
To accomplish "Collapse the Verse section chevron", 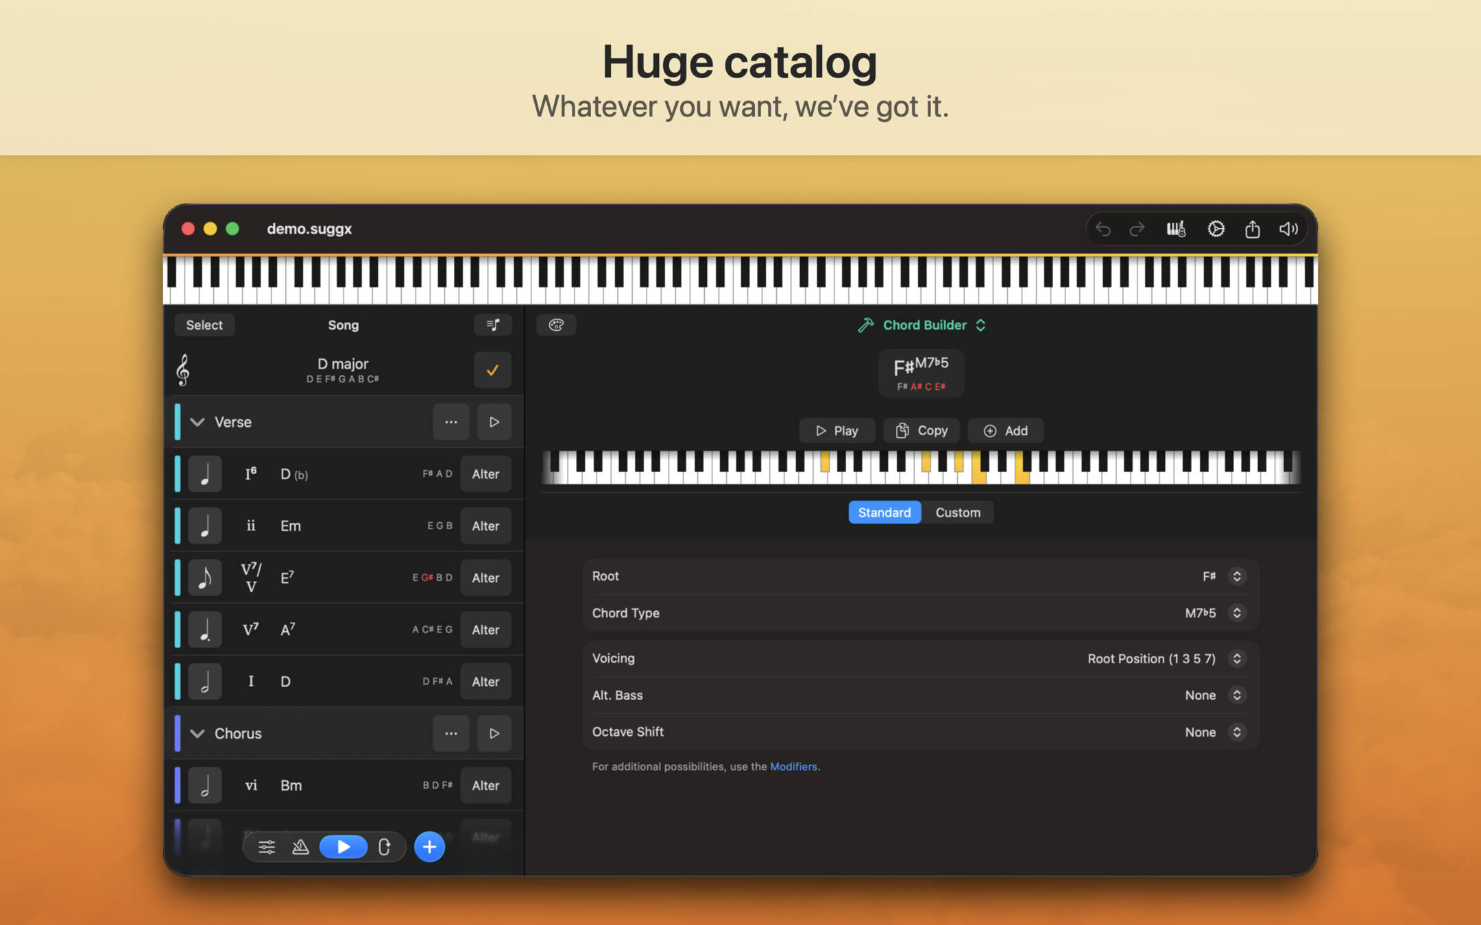I will (x=197, y=422).
